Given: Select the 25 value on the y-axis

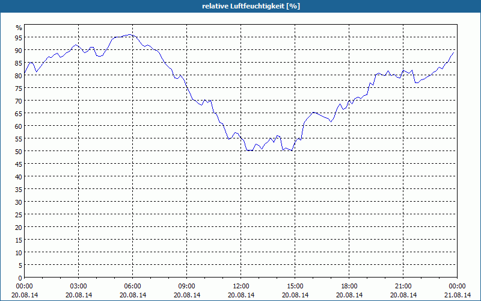Looking at the screenshot, I should pos(19,215).
